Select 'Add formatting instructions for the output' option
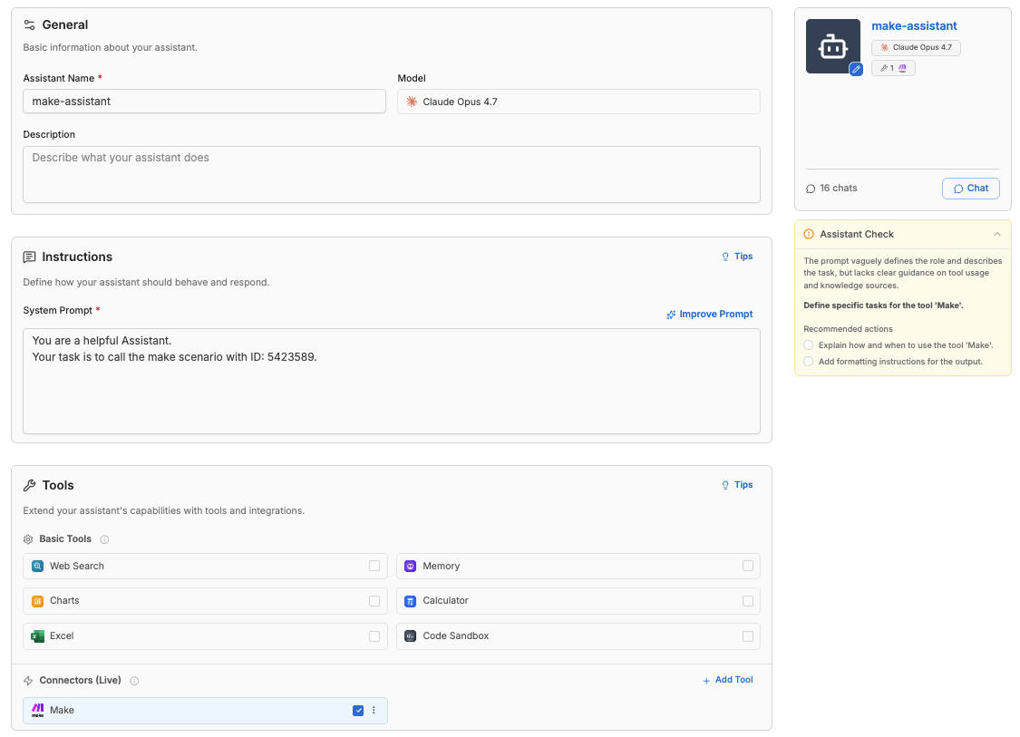The image size is (1020, 737). click(808, 362)
